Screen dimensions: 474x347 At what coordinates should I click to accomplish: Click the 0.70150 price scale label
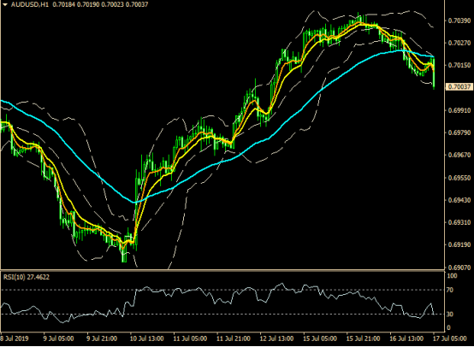459,65
